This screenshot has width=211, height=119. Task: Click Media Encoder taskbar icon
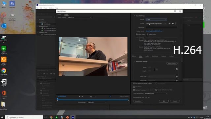(x=73, y=118)
